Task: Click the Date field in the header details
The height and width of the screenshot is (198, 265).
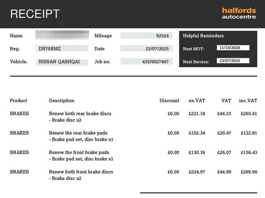Action: [146, 49]
